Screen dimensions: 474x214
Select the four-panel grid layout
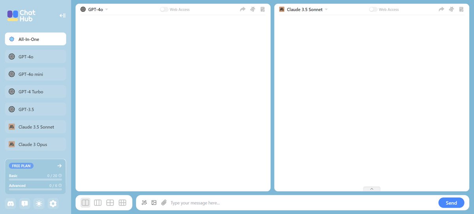pyautogui.click(x=110, y=203)
